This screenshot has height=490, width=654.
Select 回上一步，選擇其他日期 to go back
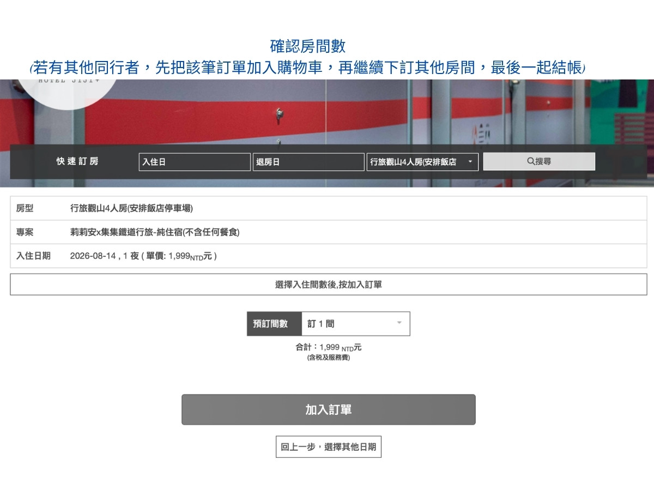(329, 446)
